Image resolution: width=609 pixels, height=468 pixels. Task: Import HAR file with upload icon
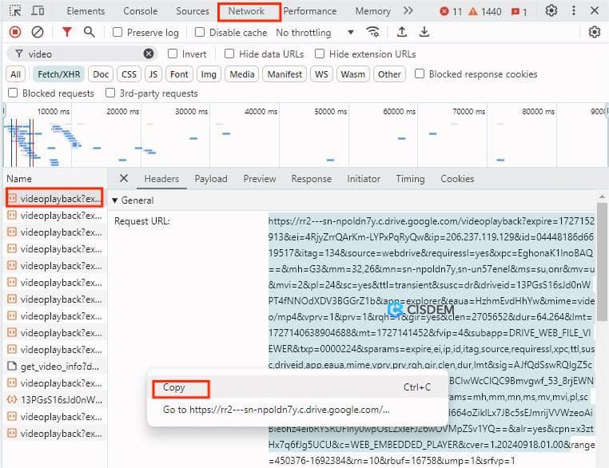pyautogui.click(x=402, y=32)
